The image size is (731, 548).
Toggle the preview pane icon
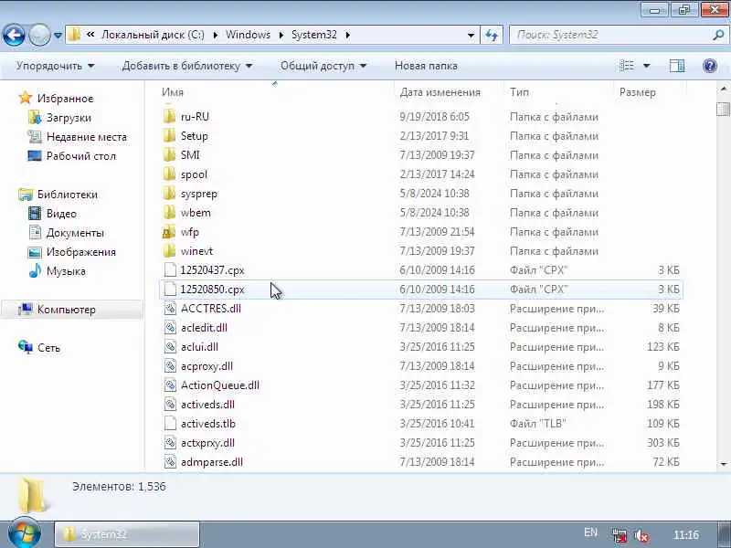[x=677, y=66]
